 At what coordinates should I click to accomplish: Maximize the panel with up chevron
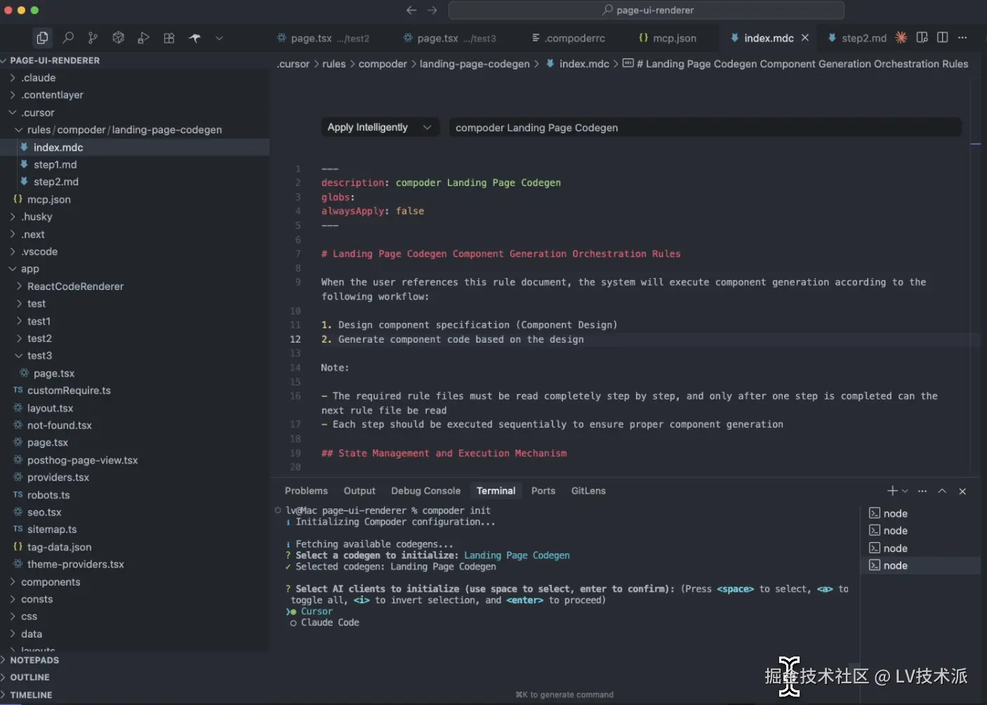point(942,491)
